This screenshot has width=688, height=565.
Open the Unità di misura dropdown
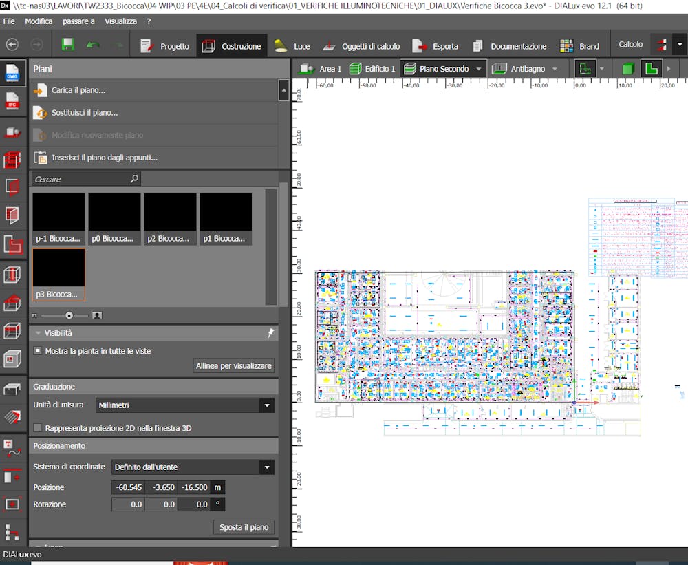(x=267, y=405)
